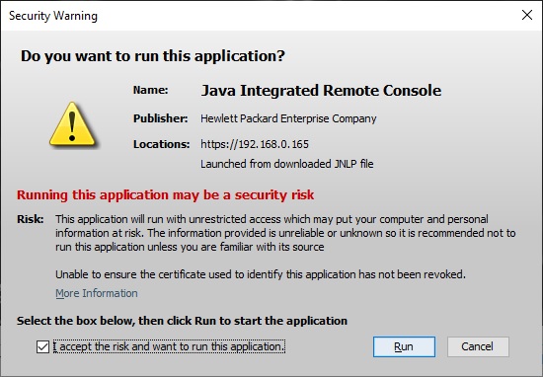Viewport: 543px width, 377px height.
Task: Click the 'Select the box below' instruction
Action: click(x=183, y=321)
